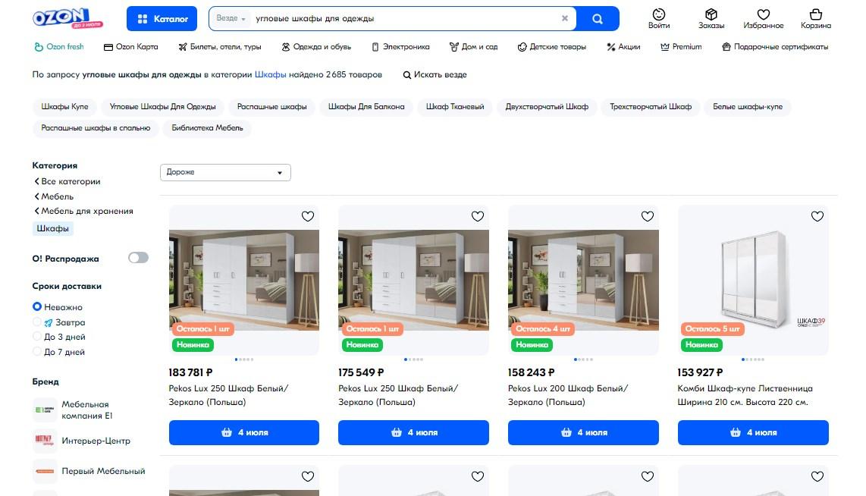Click the blue search magnifier button
Viewport: 866px width, 496px height.
click(597, 19)
